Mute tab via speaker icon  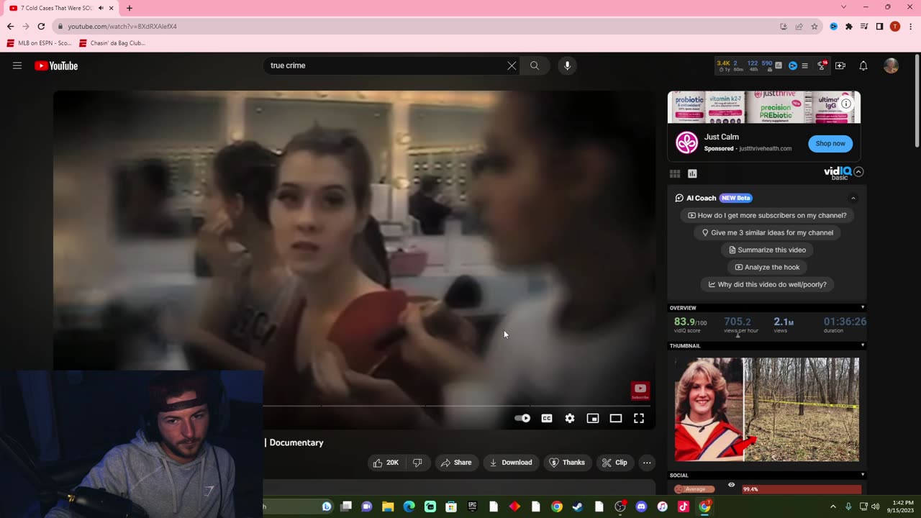point(101,8)
